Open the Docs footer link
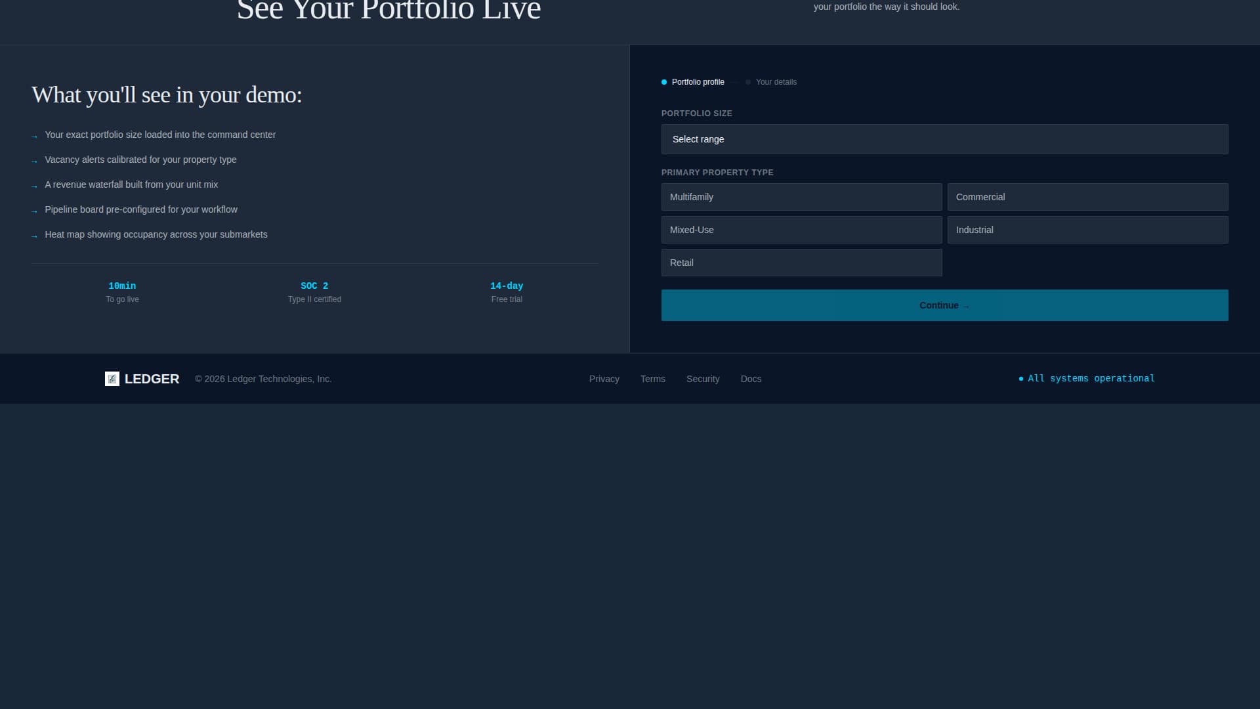The height and width of the screenshot is (709, 1260). click(751, 379)
